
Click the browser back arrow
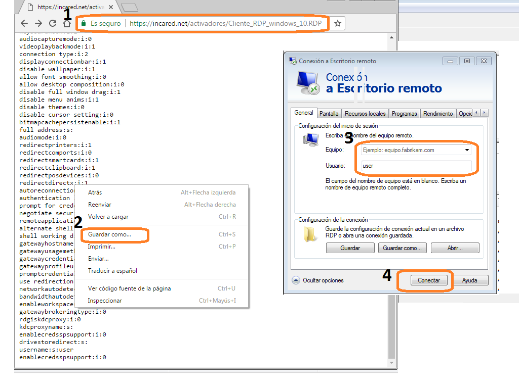[24, 23]
